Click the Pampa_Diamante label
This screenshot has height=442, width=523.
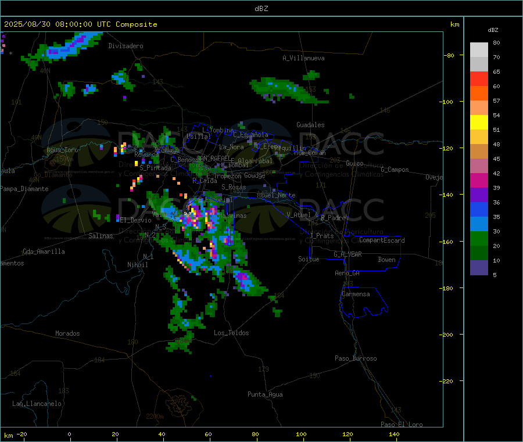(24, 189)
